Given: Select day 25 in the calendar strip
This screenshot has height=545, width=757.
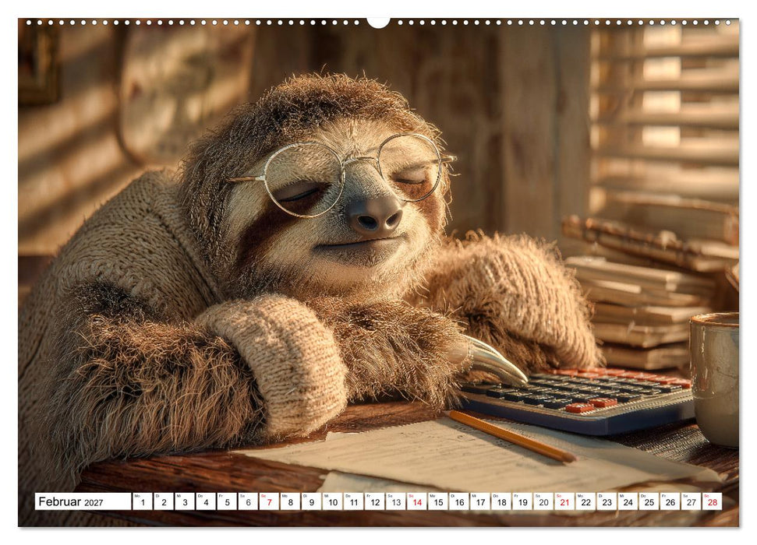Looking at the screenshot, I should pyautogui.click(x=649, y=501).
